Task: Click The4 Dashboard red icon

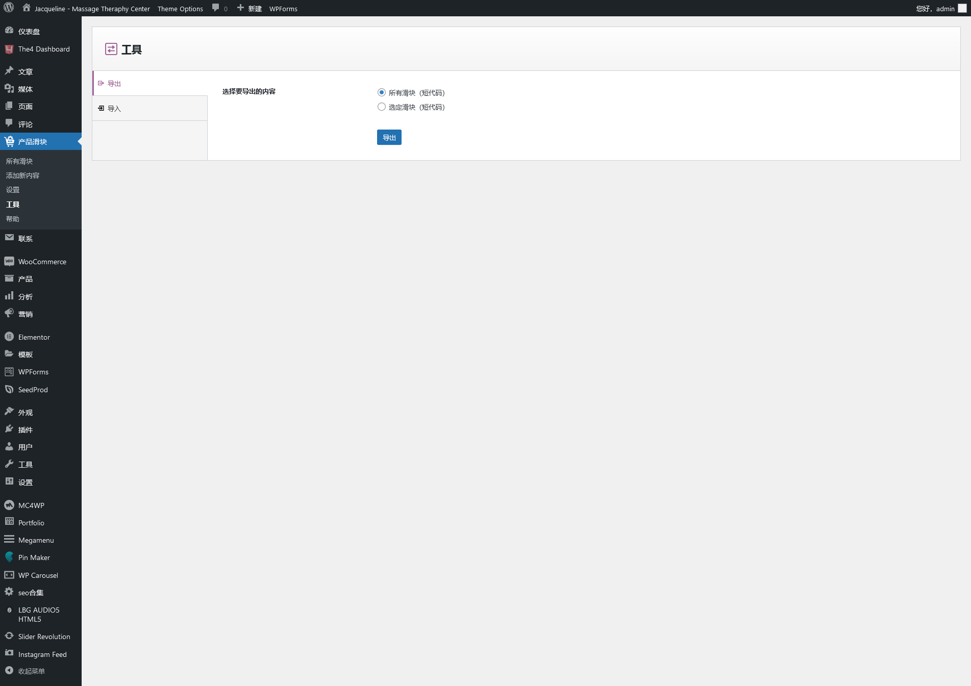Action: [9, 49]
